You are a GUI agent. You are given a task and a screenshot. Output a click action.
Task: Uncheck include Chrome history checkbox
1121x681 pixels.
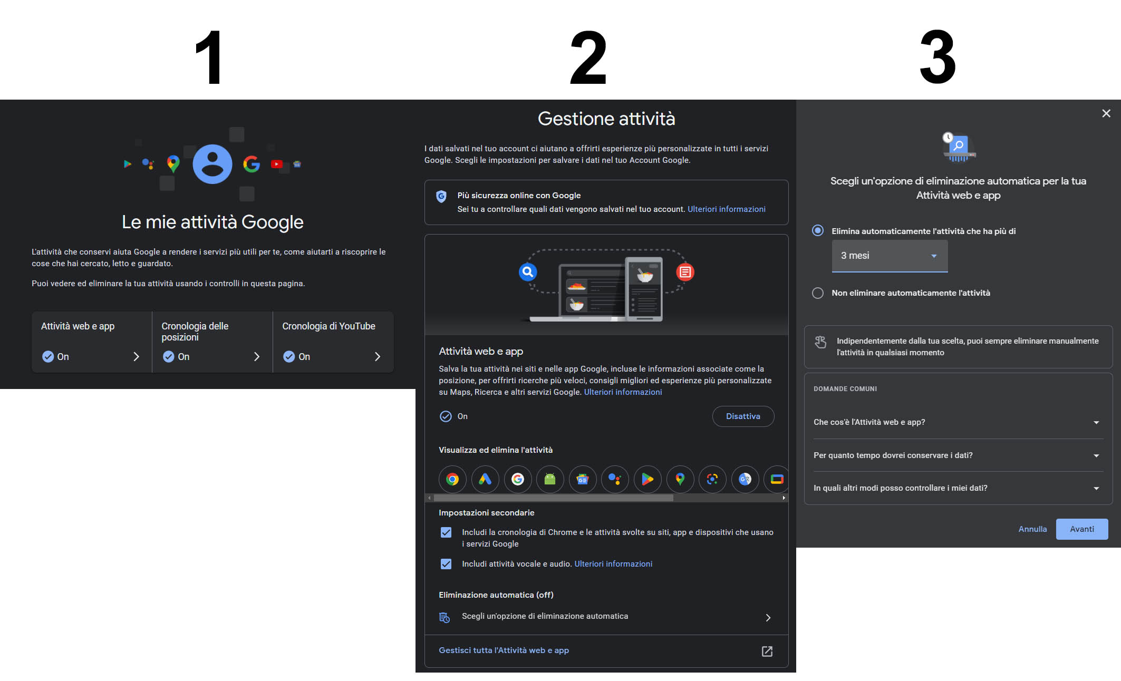click(446, 532)
